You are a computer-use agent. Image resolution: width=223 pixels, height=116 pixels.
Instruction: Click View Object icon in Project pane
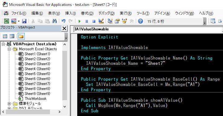tap(12, 36)
